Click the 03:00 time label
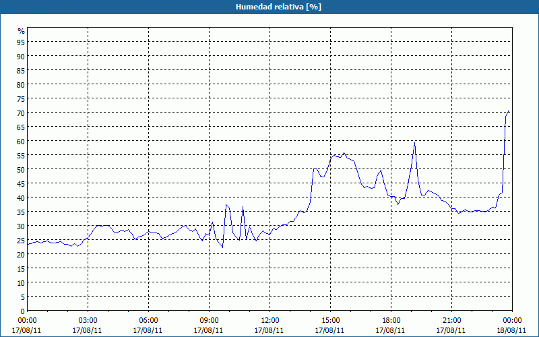This screenshot has width=539, height=337. [88, 321]
